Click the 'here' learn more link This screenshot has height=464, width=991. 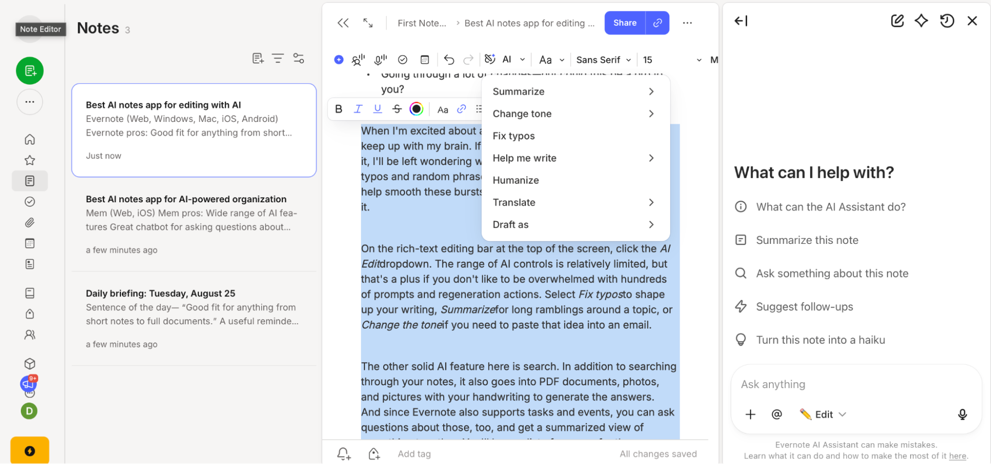pyautogui.click(x=957, y=456)
